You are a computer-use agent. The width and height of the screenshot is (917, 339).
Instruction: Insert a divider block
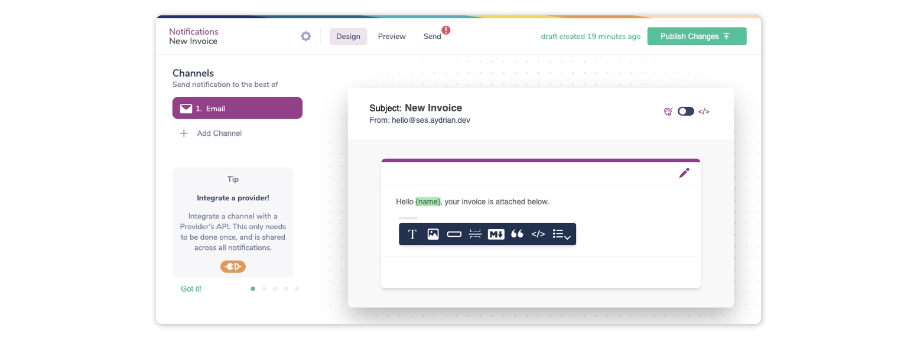(475, 234)
